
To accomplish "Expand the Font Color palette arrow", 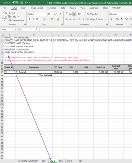I will tap(61, 19).
